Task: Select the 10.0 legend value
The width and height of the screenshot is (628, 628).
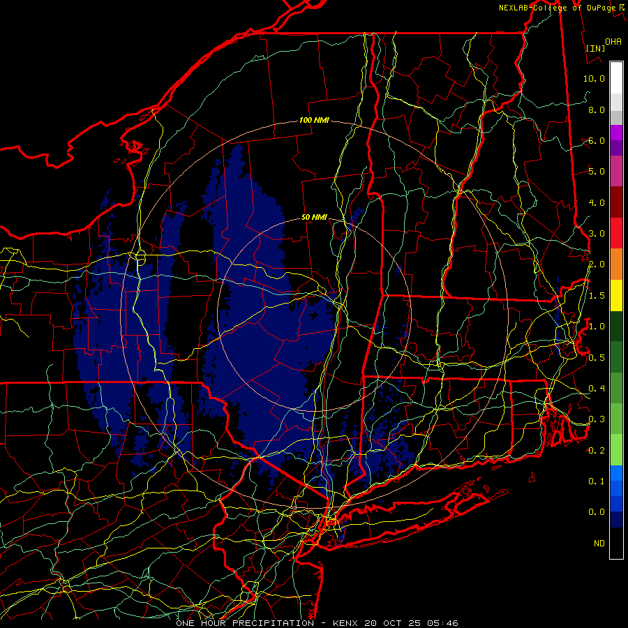Action: (594, 78)
